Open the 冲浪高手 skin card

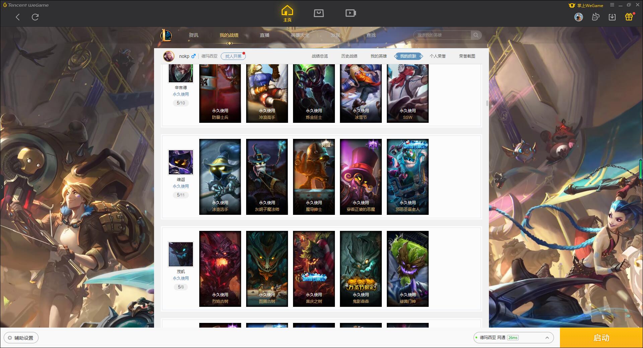pyautogui.click(x=267, y=93)
